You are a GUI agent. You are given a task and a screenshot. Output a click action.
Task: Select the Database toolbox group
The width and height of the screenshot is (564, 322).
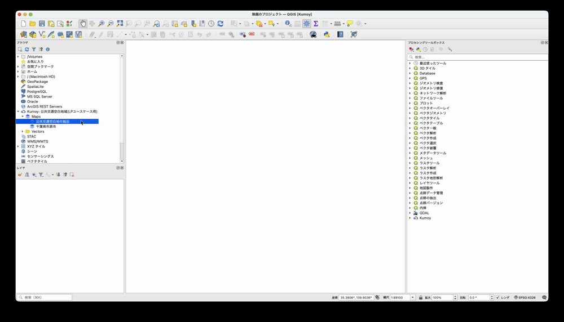point(428,73)
